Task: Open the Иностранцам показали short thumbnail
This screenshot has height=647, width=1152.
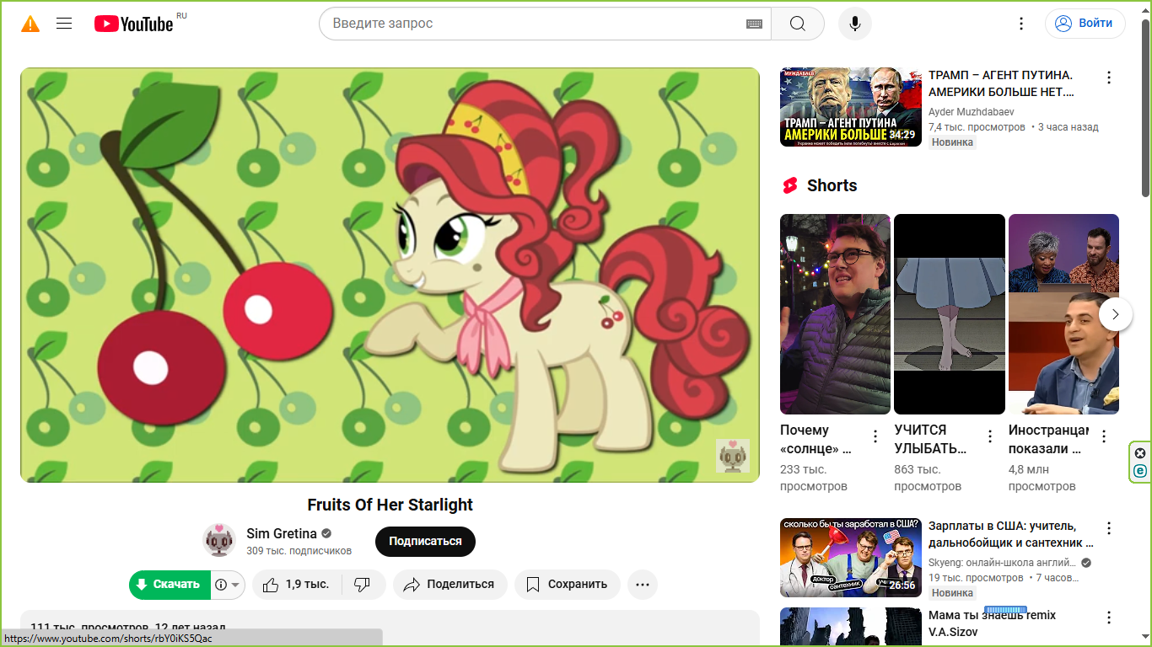Action: (1063, 314)
